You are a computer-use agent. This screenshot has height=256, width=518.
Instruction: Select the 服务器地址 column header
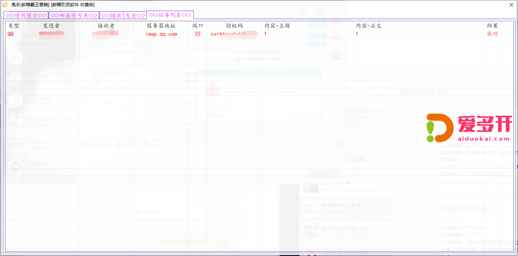(x=161, y=26)
